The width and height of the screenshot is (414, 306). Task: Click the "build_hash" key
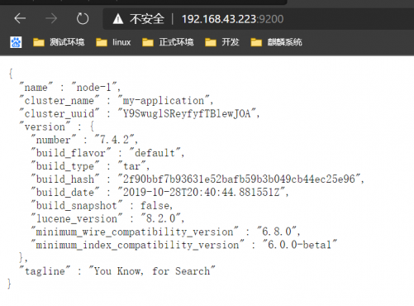pos(65,179)
